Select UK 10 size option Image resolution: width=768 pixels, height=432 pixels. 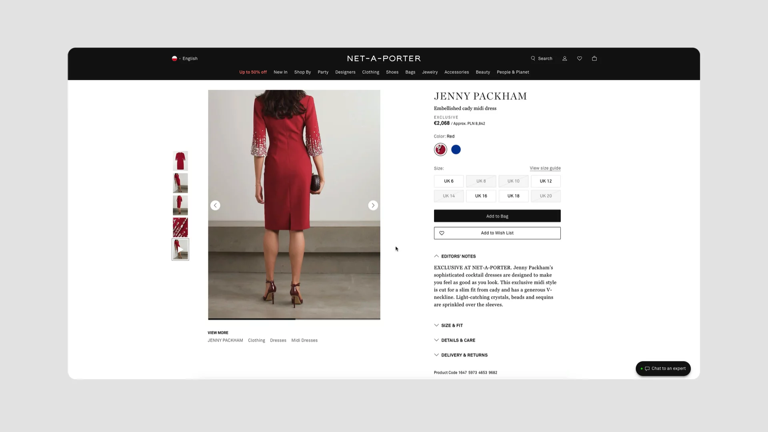click(x=513, y=181)
